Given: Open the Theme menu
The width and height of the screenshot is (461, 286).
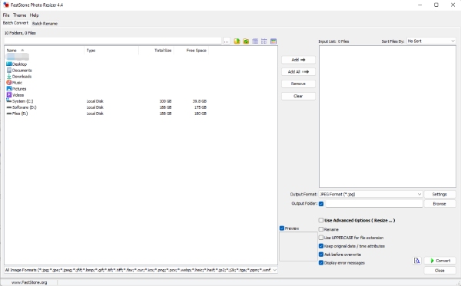Looking at the screenshot, I should [20, 15].
